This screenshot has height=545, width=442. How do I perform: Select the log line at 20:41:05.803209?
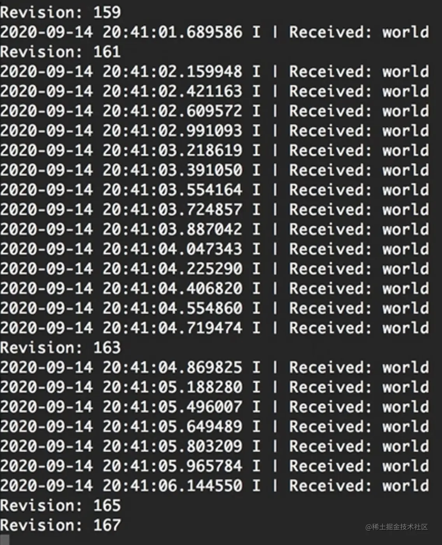214,446
